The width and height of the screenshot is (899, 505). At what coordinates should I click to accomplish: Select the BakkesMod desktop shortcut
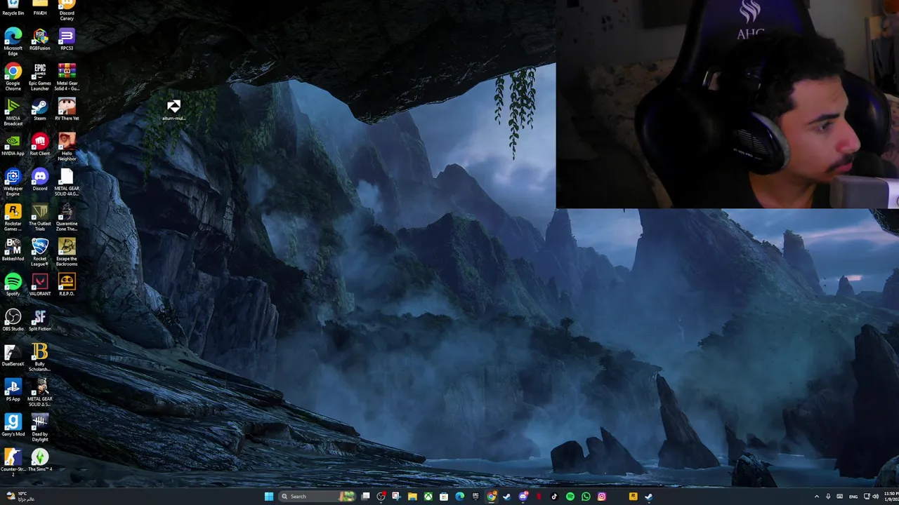click(13, 250)
